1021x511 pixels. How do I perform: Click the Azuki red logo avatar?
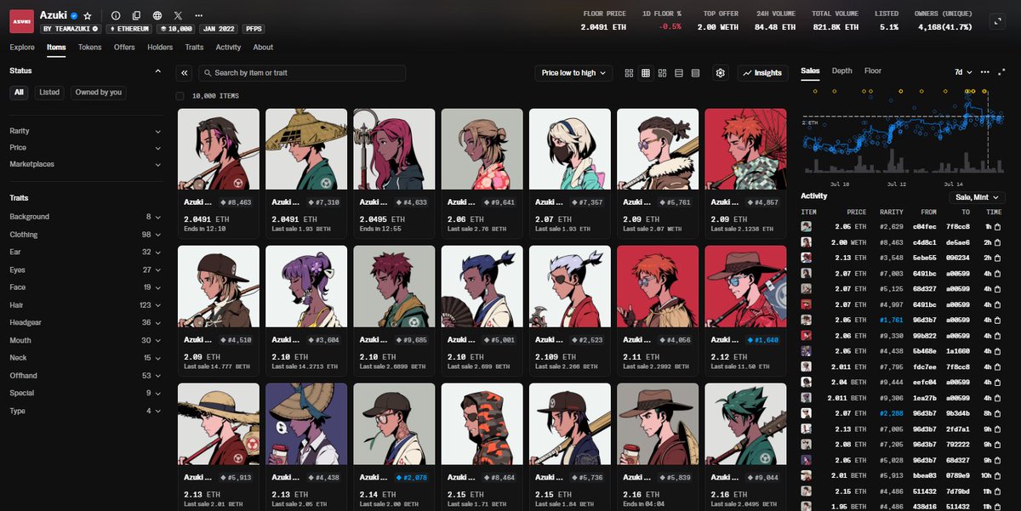[x=21, y=20]
